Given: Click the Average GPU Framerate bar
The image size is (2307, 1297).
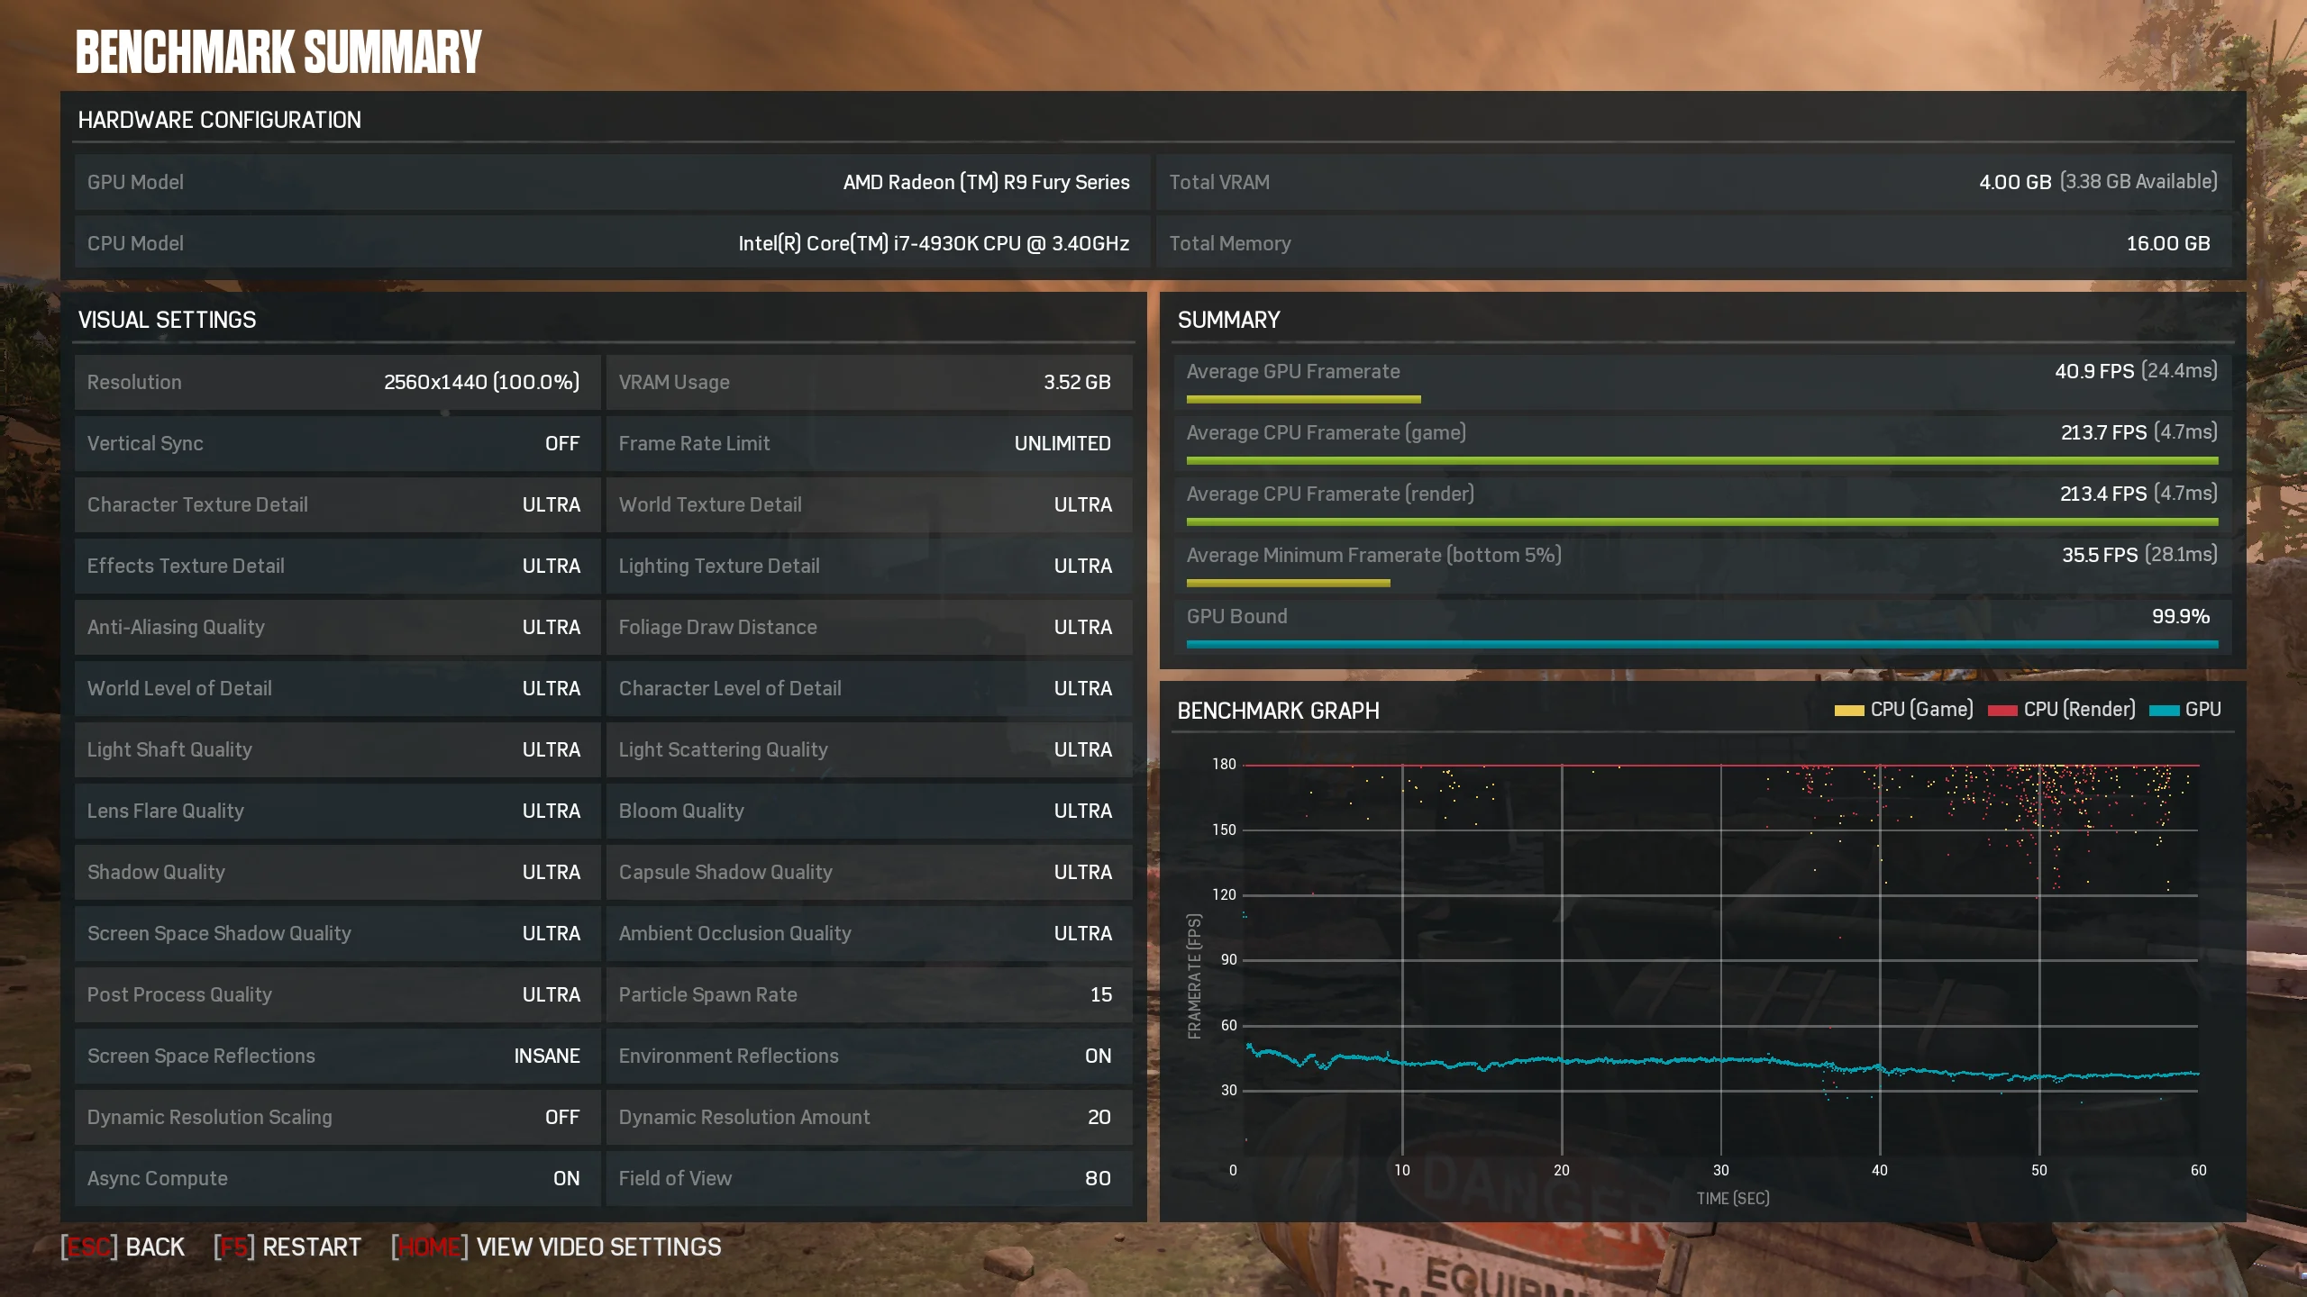Looking at the screenshot, I should 1303,399.
